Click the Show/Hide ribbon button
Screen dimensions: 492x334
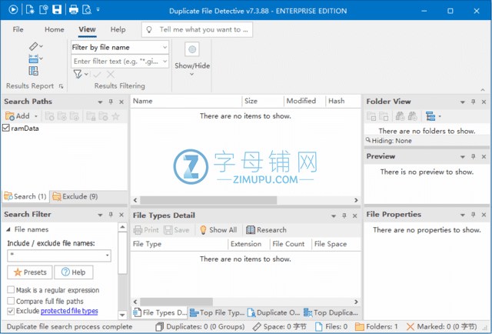(192, 55)
